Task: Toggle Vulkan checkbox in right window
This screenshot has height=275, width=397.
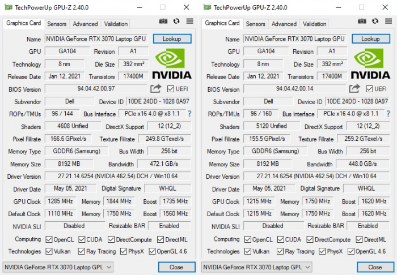Action: (x=248, y=251)
